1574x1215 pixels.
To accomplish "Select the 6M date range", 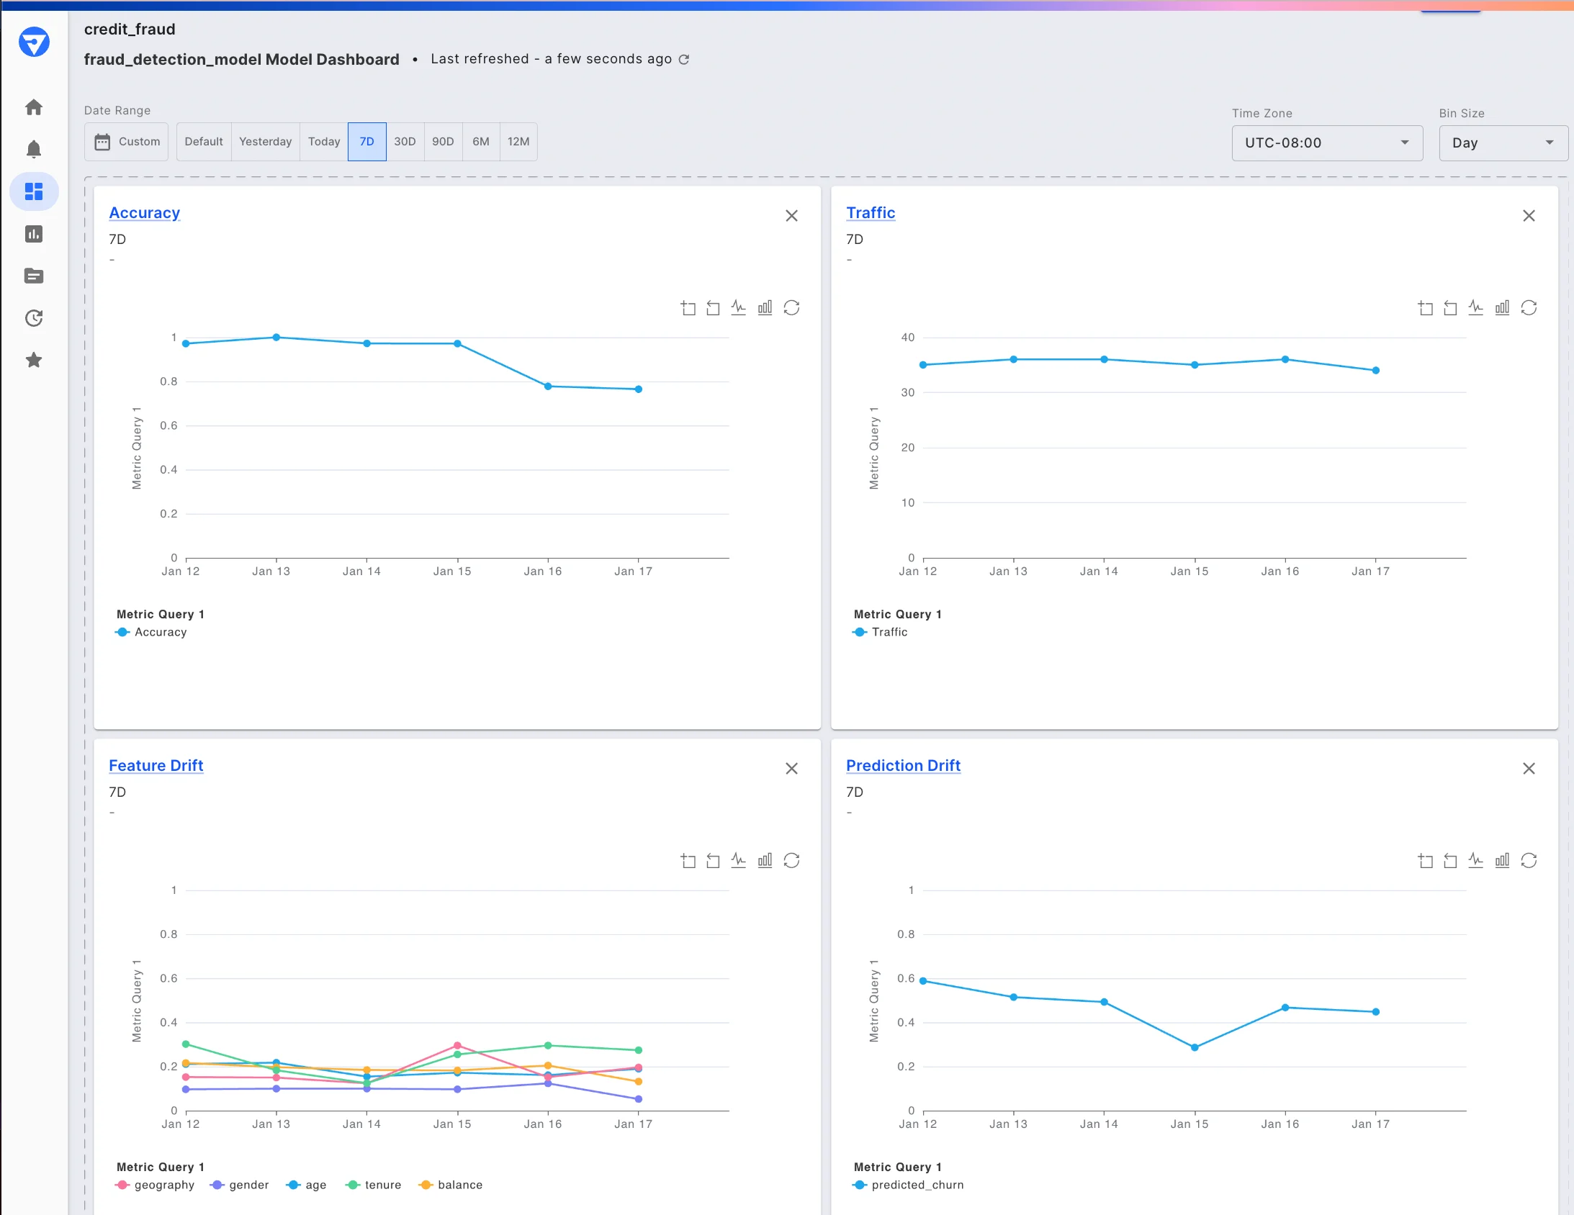I will point(481,141).
